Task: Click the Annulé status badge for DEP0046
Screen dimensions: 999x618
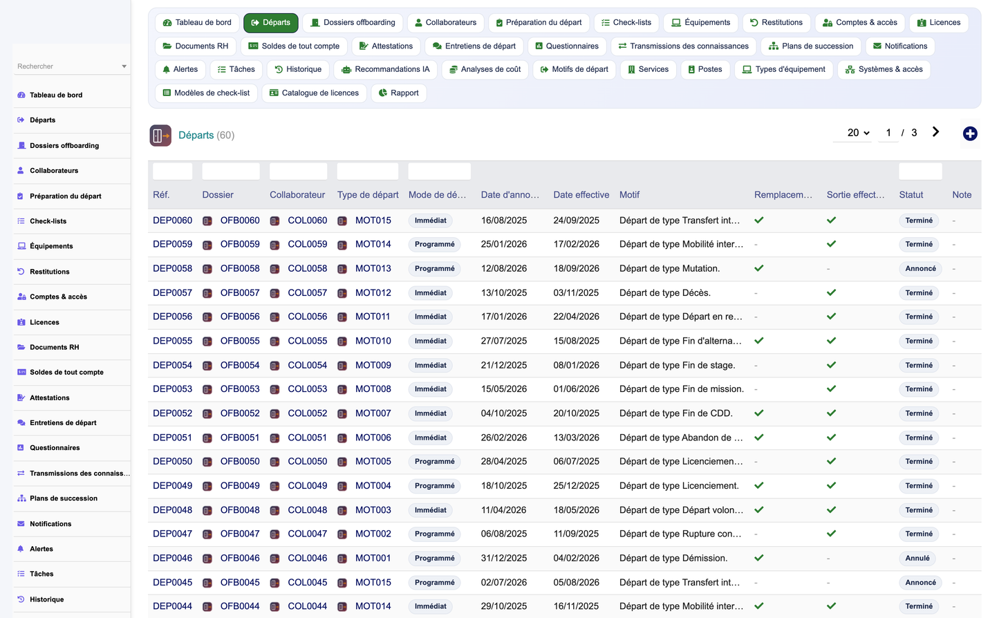Action: pyautogui.click(x=917, y=559)
